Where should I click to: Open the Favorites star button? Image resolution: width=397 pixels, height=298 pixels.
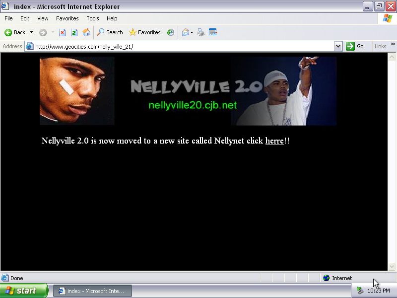point(145,32)
